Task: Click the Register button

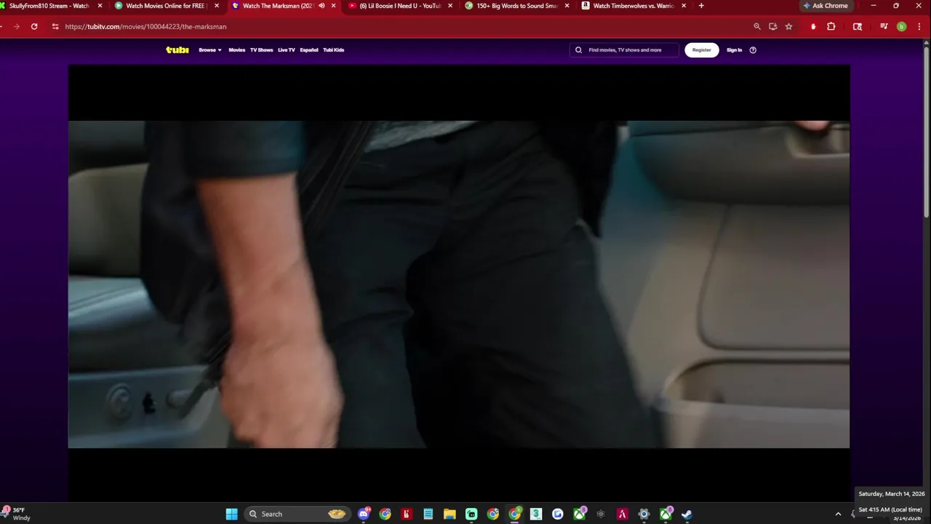Action: click(x=701, y=49)
